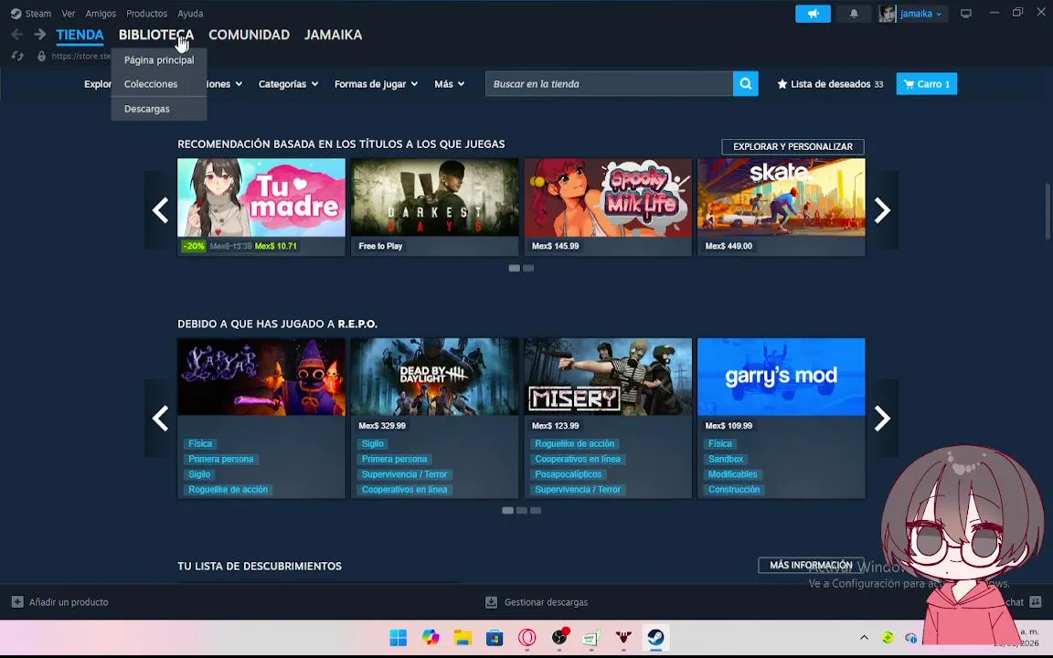Go back with the left navigation arrow
The height and width of the screenshot is (658, 1053).
pyautogui.click(x=16, y=34)
